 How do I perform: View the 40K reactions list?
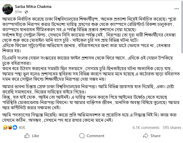coord(22,128)
